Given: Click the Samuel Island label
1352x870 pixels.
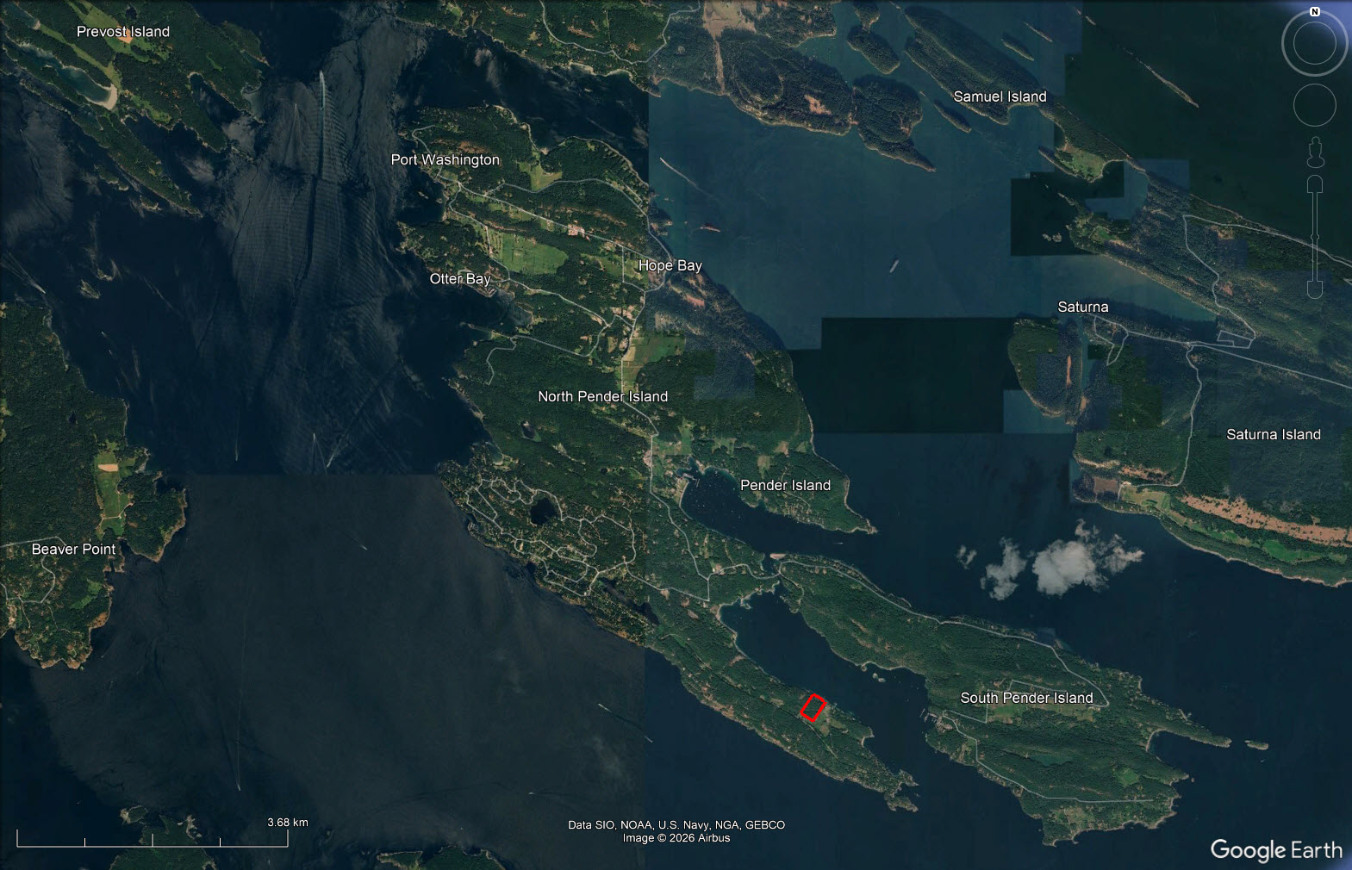Looking at the screenshot, I should (1000, 96).
